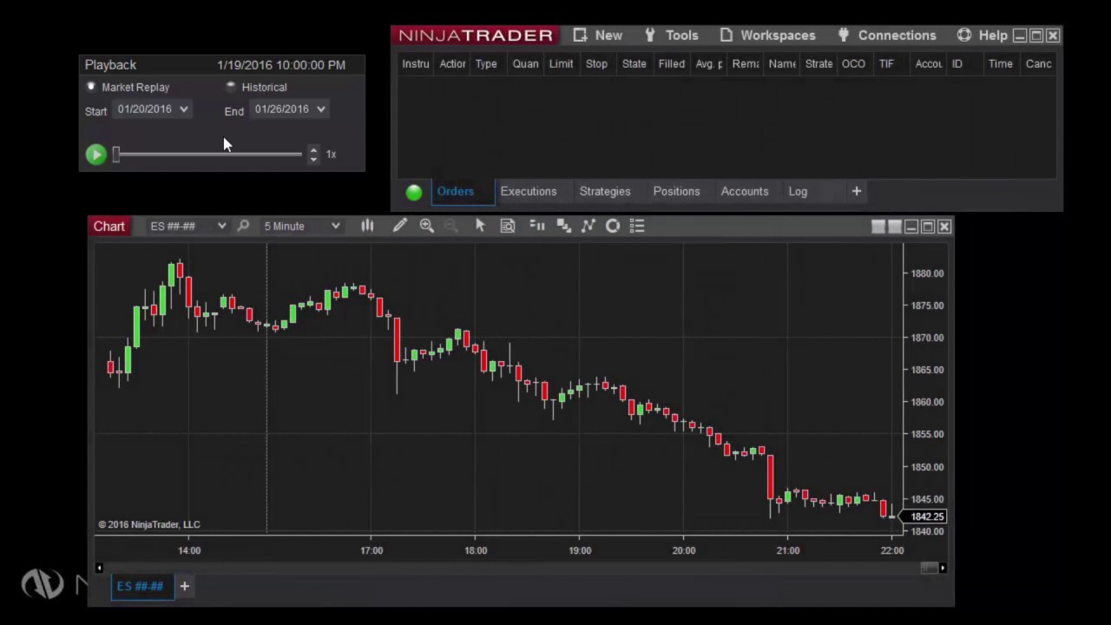Click the Limit column header
The height and width of the screenshot is (625, 1111).
(561, 64)
